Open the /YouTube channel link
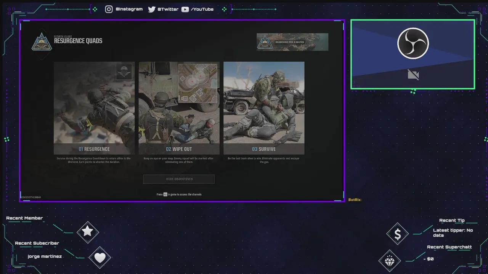The width and height of the screenshot is (488, 274). pyautogui.click(x=202, y=9)
